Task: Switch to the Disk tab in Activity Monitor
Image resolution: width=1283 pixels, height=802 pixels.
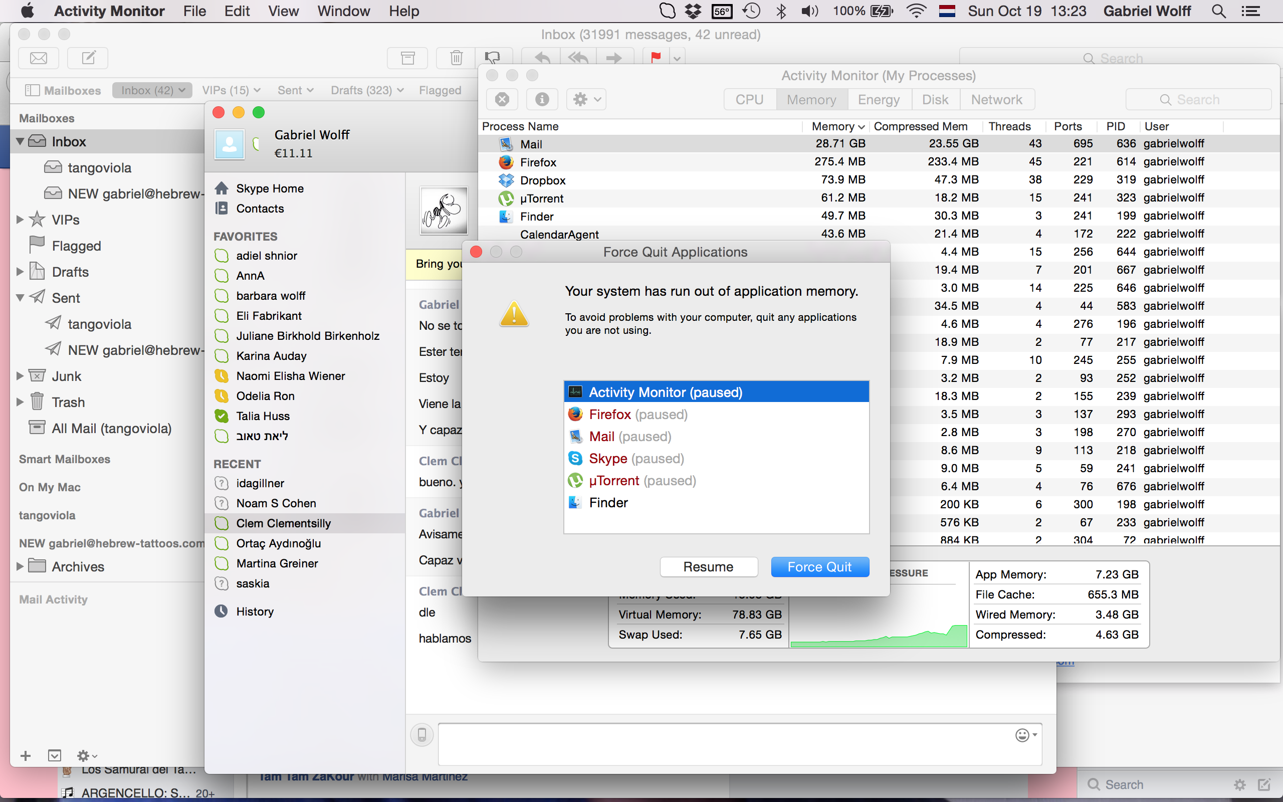Action: tap(935, 99)
